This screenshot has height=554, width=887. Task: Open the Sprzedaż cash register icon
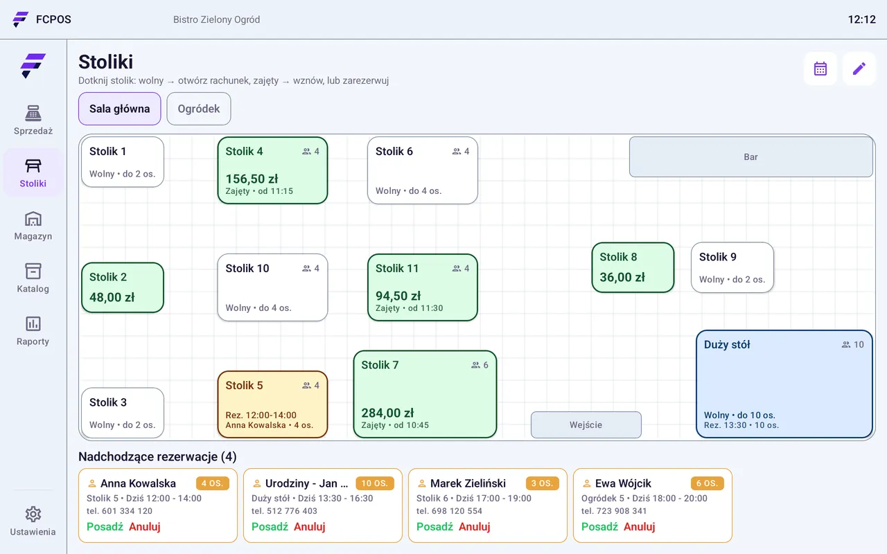coord(33,113)
